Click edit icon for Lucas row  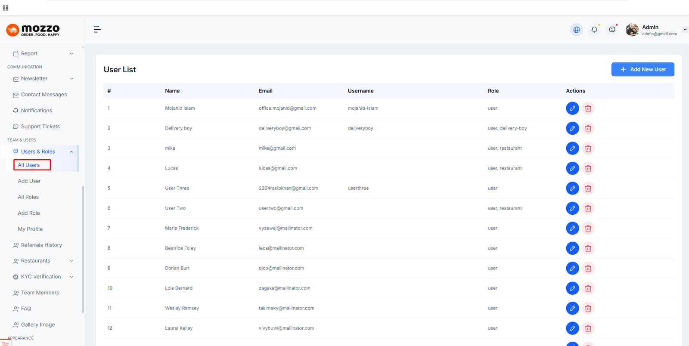572,168
